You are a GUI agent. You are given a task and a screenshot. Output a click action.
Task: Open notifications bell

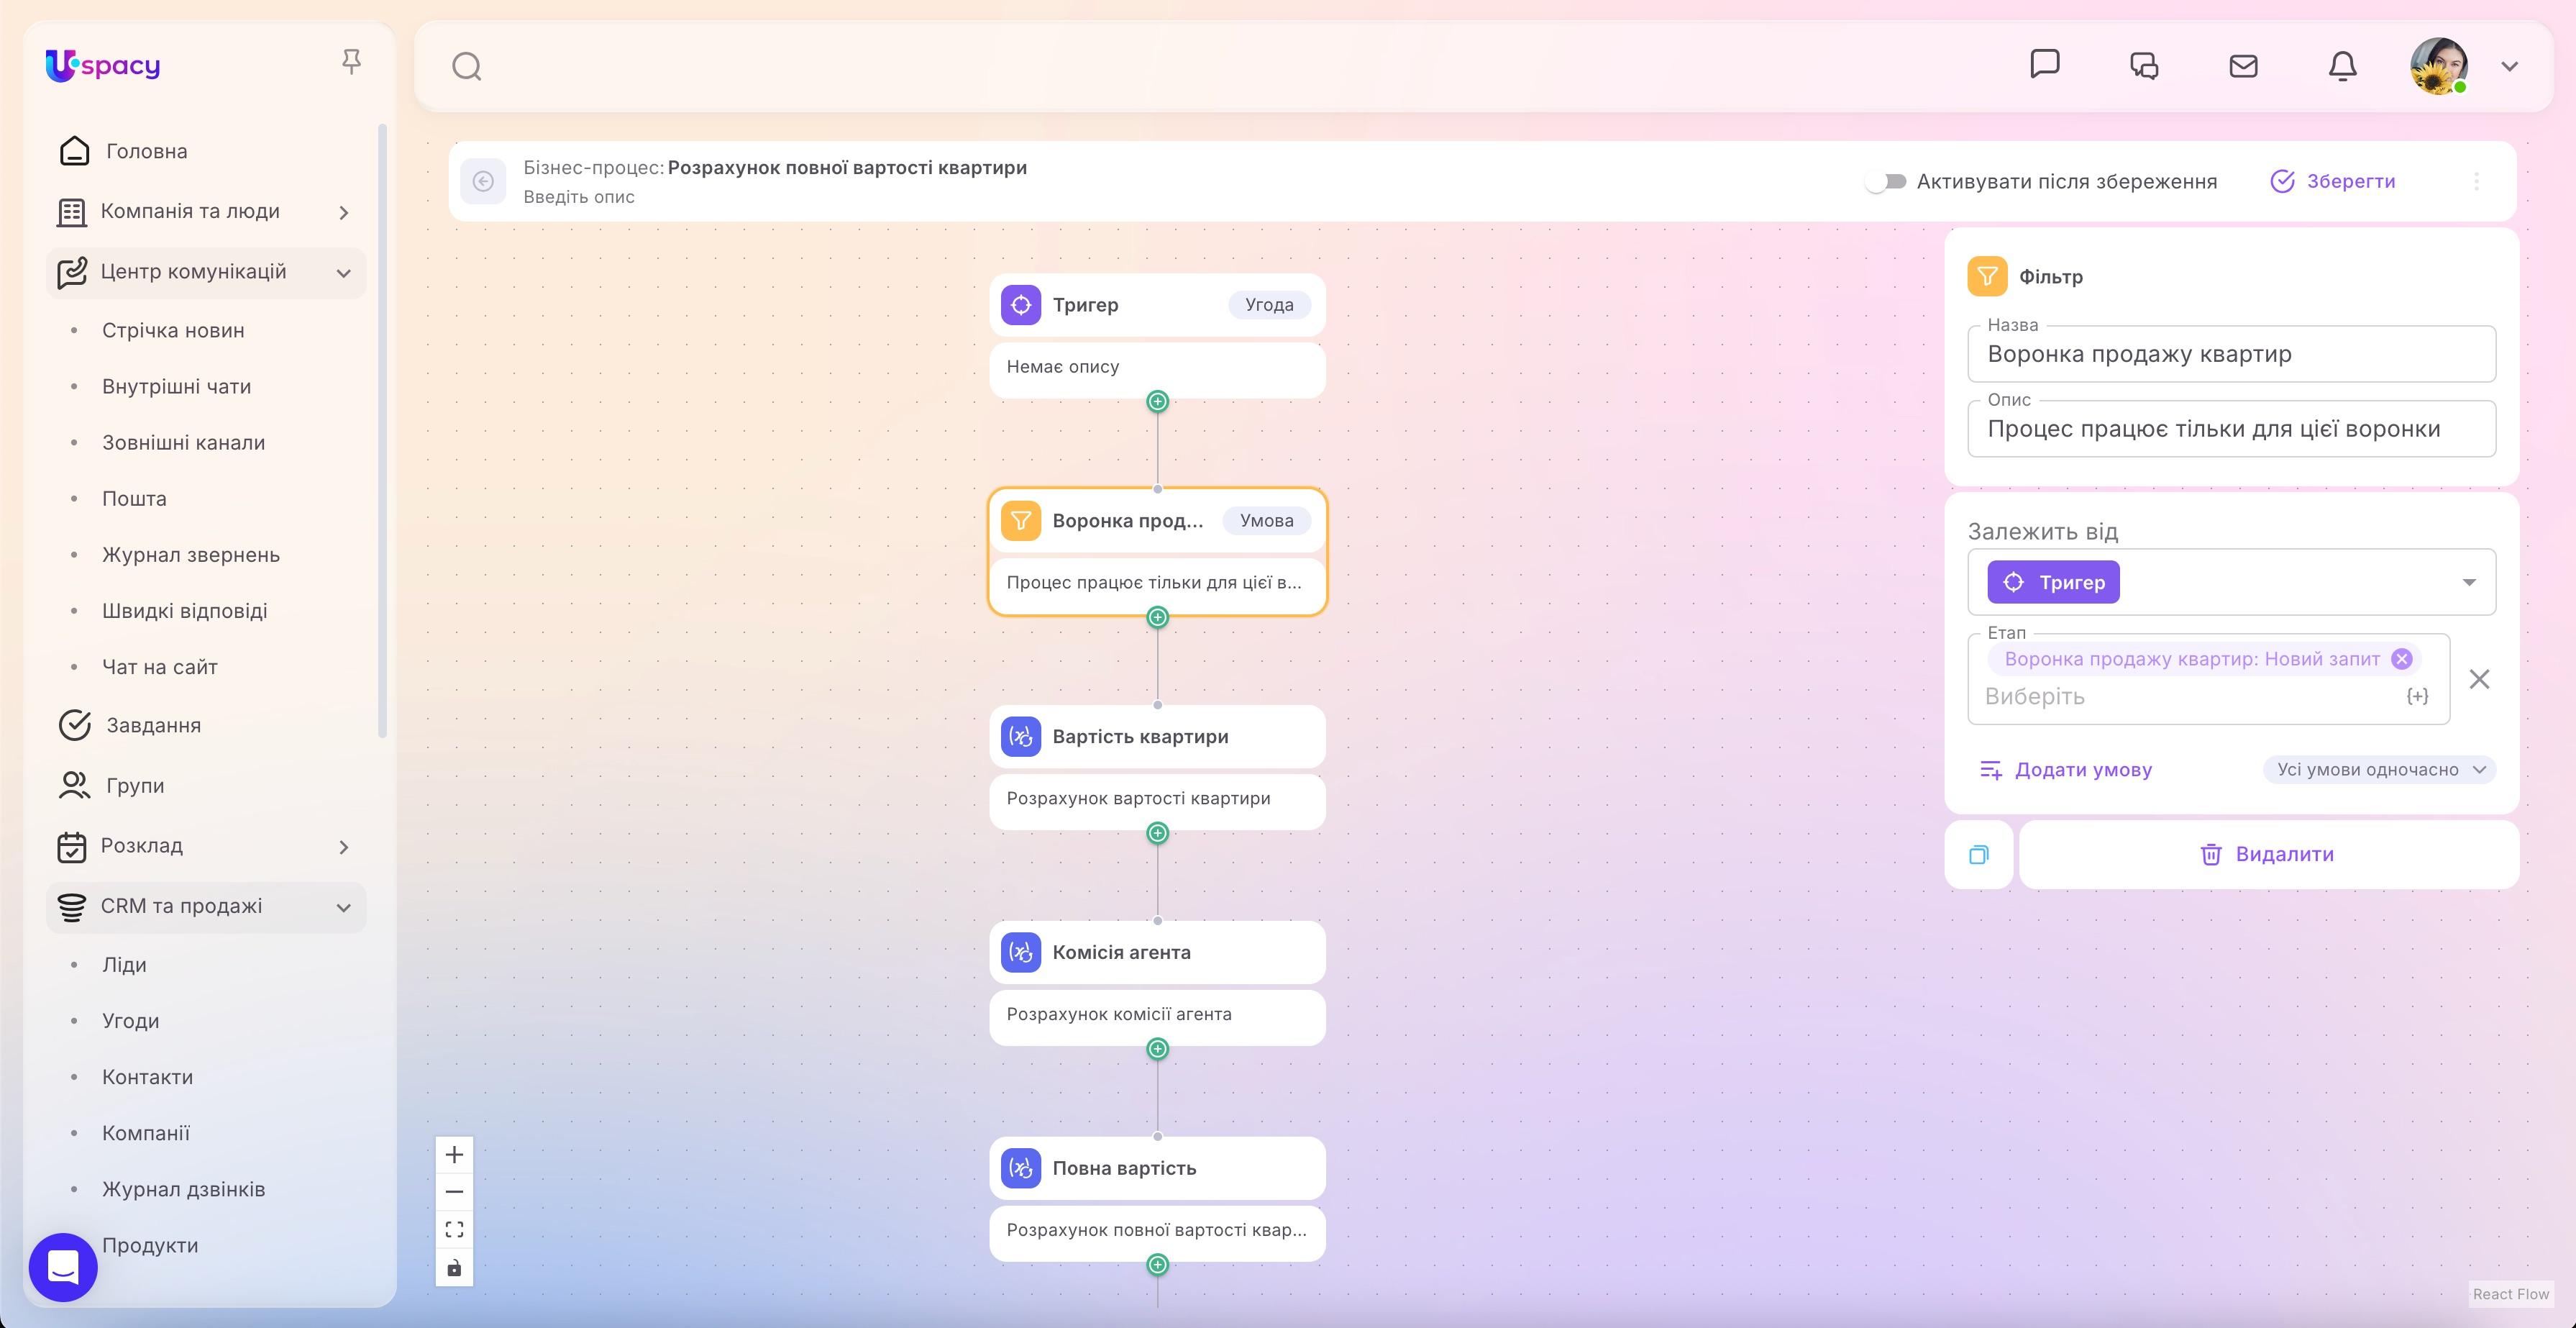2343,66
